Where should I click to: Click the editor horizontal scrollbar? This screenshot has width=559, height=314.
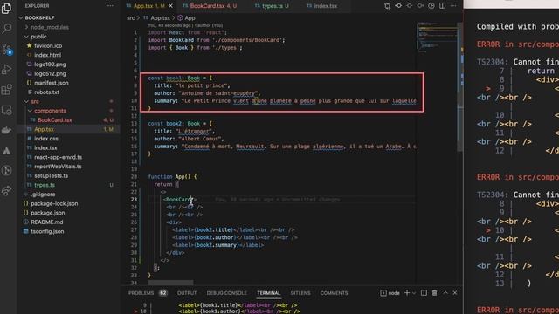[170, 283]
